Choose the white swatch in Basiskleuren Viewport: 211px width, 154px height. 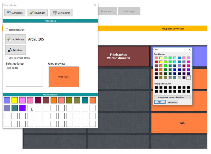click(189, 78)
